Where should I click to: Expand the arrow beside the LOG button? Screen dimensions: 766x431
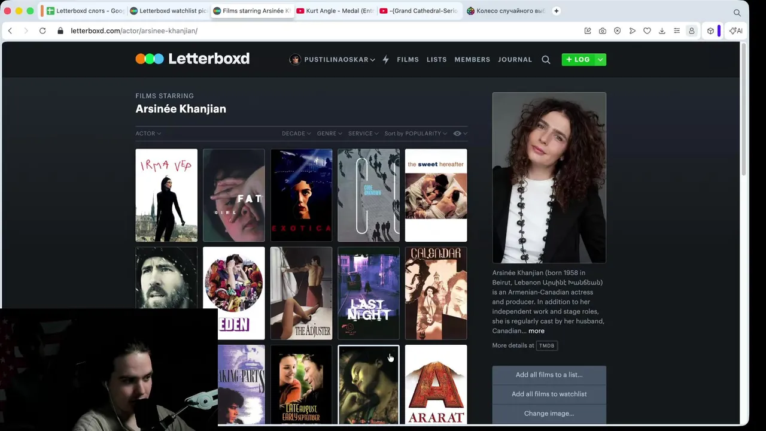600,59
